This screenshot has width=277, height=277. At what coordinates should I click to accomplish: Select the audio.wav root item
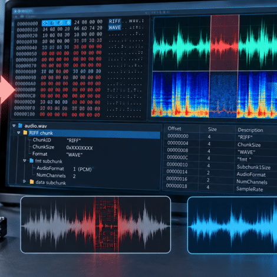[x=35, y=126]
